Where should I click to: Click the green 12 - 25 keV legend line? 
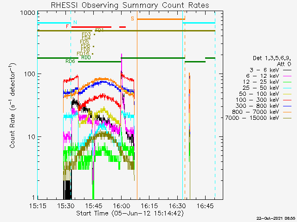tap(287, 82)
